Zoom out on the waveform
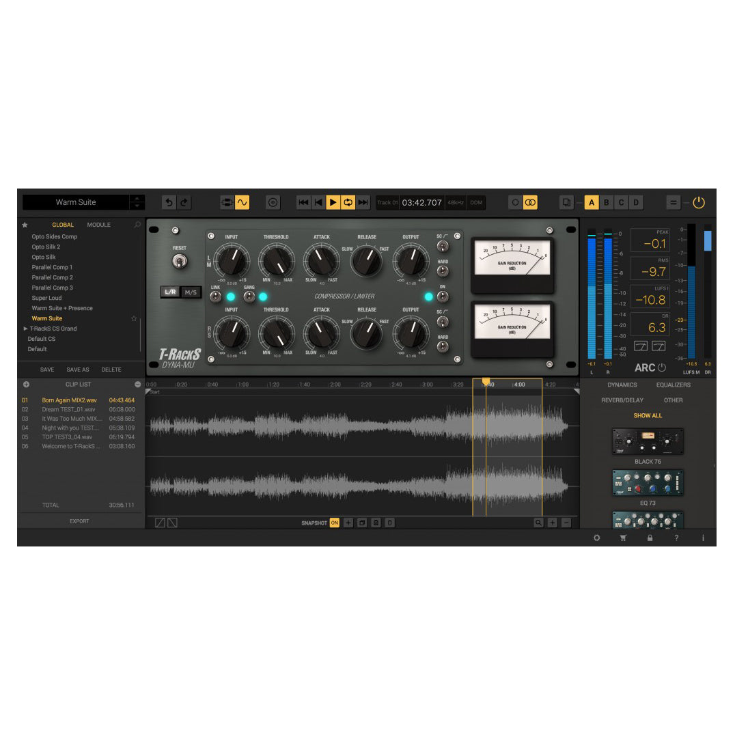Image resolution: width=735 pixels, height=735 pixels. coord(566,523)
